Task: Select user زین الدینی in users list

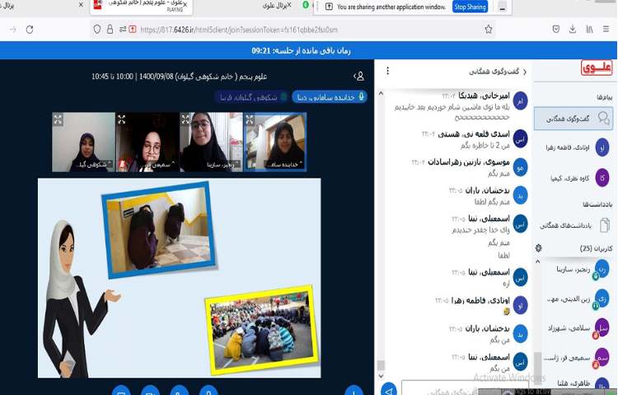Action: [577, 300]
